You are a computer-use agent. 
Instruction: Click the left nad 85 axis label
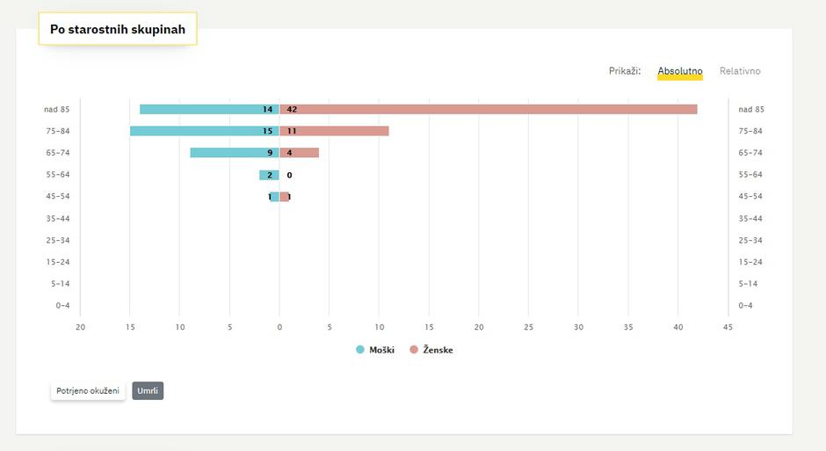(x=57, y=109)
